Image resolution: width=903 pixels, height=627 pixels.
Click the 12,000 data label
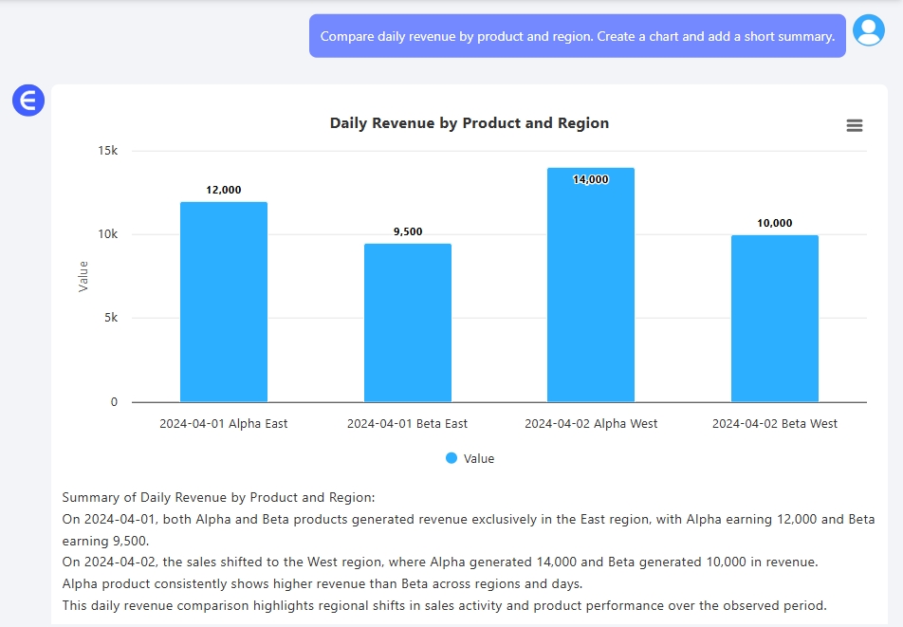[x=224, y=190]
